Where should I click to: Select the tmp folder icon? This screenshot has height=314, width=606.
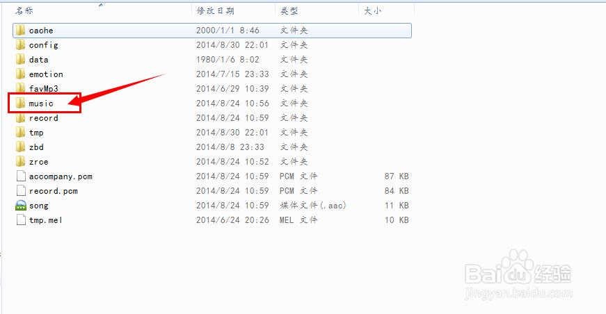pyautogui.click(x=21, y=132)
